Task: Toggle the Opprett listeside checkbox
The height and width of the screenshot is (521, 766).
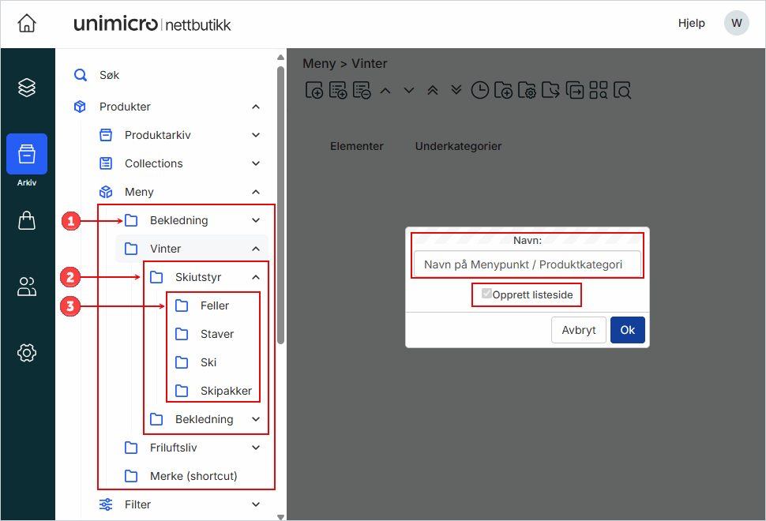Action: pos(486,294)
